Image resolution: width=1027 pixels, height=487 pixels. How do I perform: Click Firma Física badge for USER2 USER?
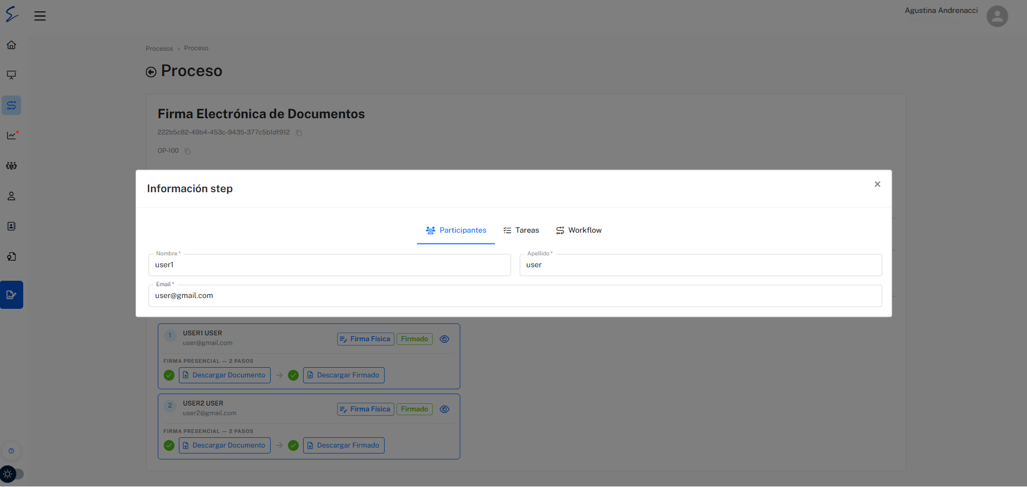[366, 409]
